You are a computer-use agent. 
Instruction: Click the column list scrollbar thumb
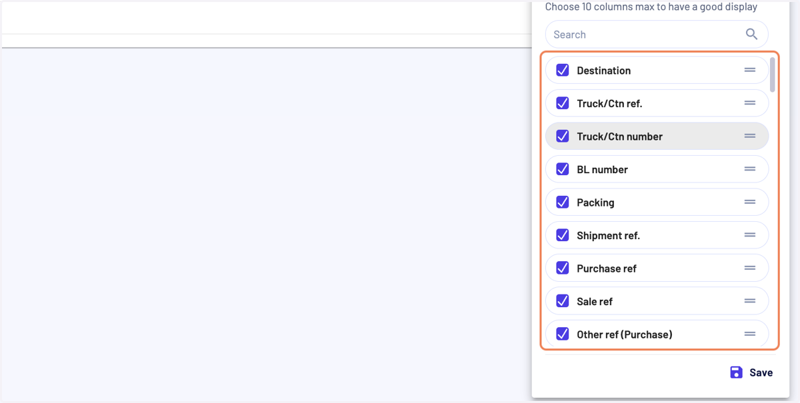(773, 74)
